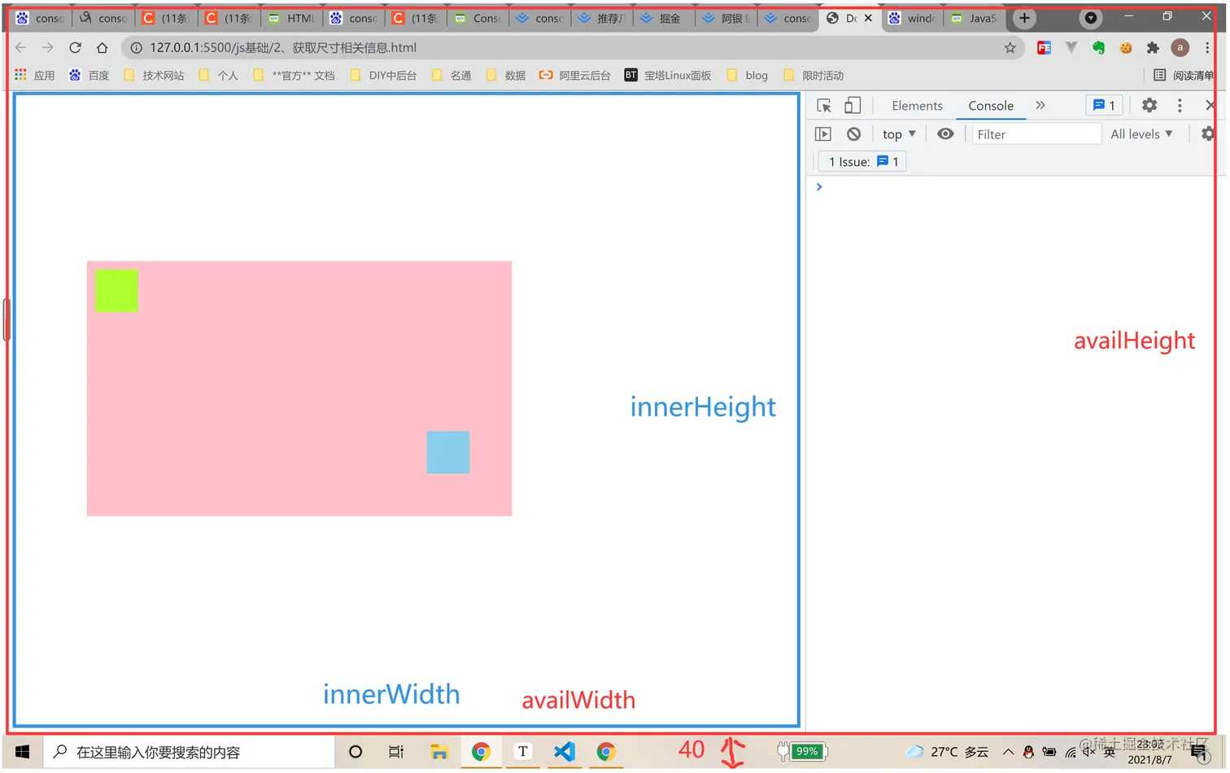Expand more DevTools tabs with the chevrons
1230x773 pixels.
coord(1040,106)
